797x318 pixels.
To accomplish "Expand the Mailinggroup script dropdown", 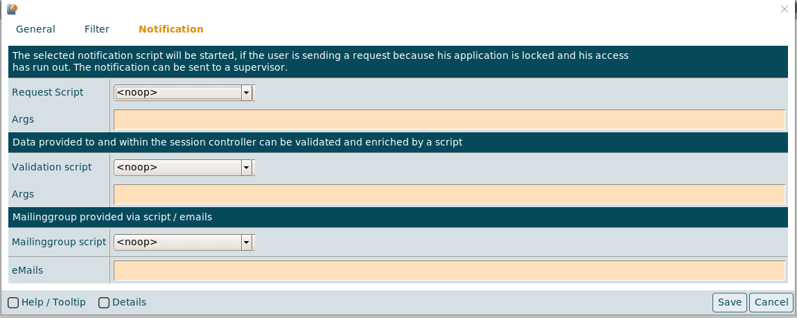I will click(246, 242).
